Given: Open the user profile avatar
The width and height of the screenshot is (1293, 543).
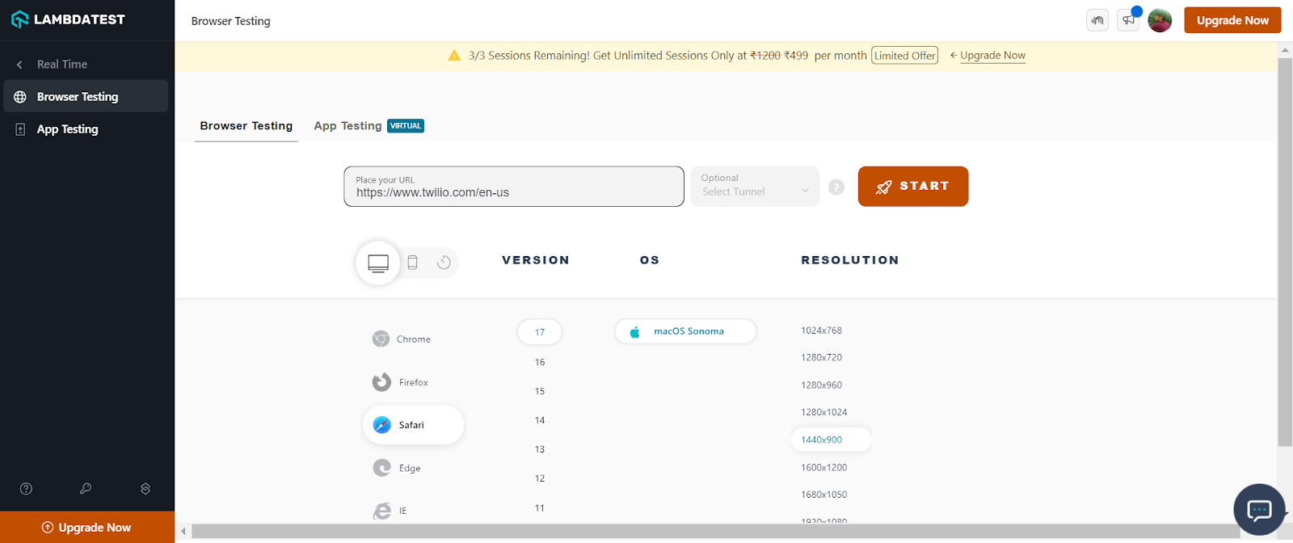Looking at the screenshot, I should [1160, 20].
